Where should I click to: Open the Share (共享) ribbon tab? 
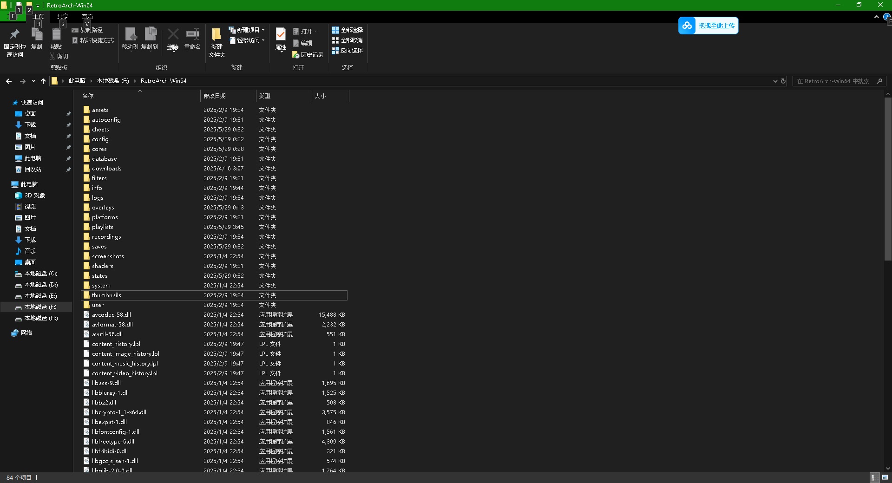click(63, 17)
